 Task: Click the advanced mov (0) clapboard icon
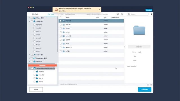37,75
